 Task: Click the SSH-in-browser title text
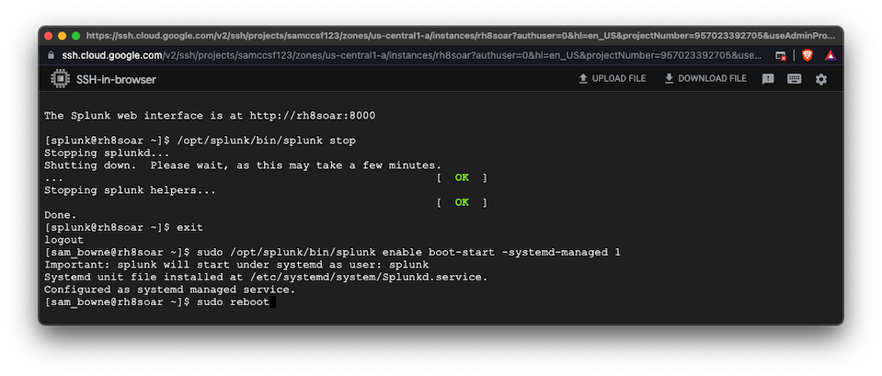point(116,79)
